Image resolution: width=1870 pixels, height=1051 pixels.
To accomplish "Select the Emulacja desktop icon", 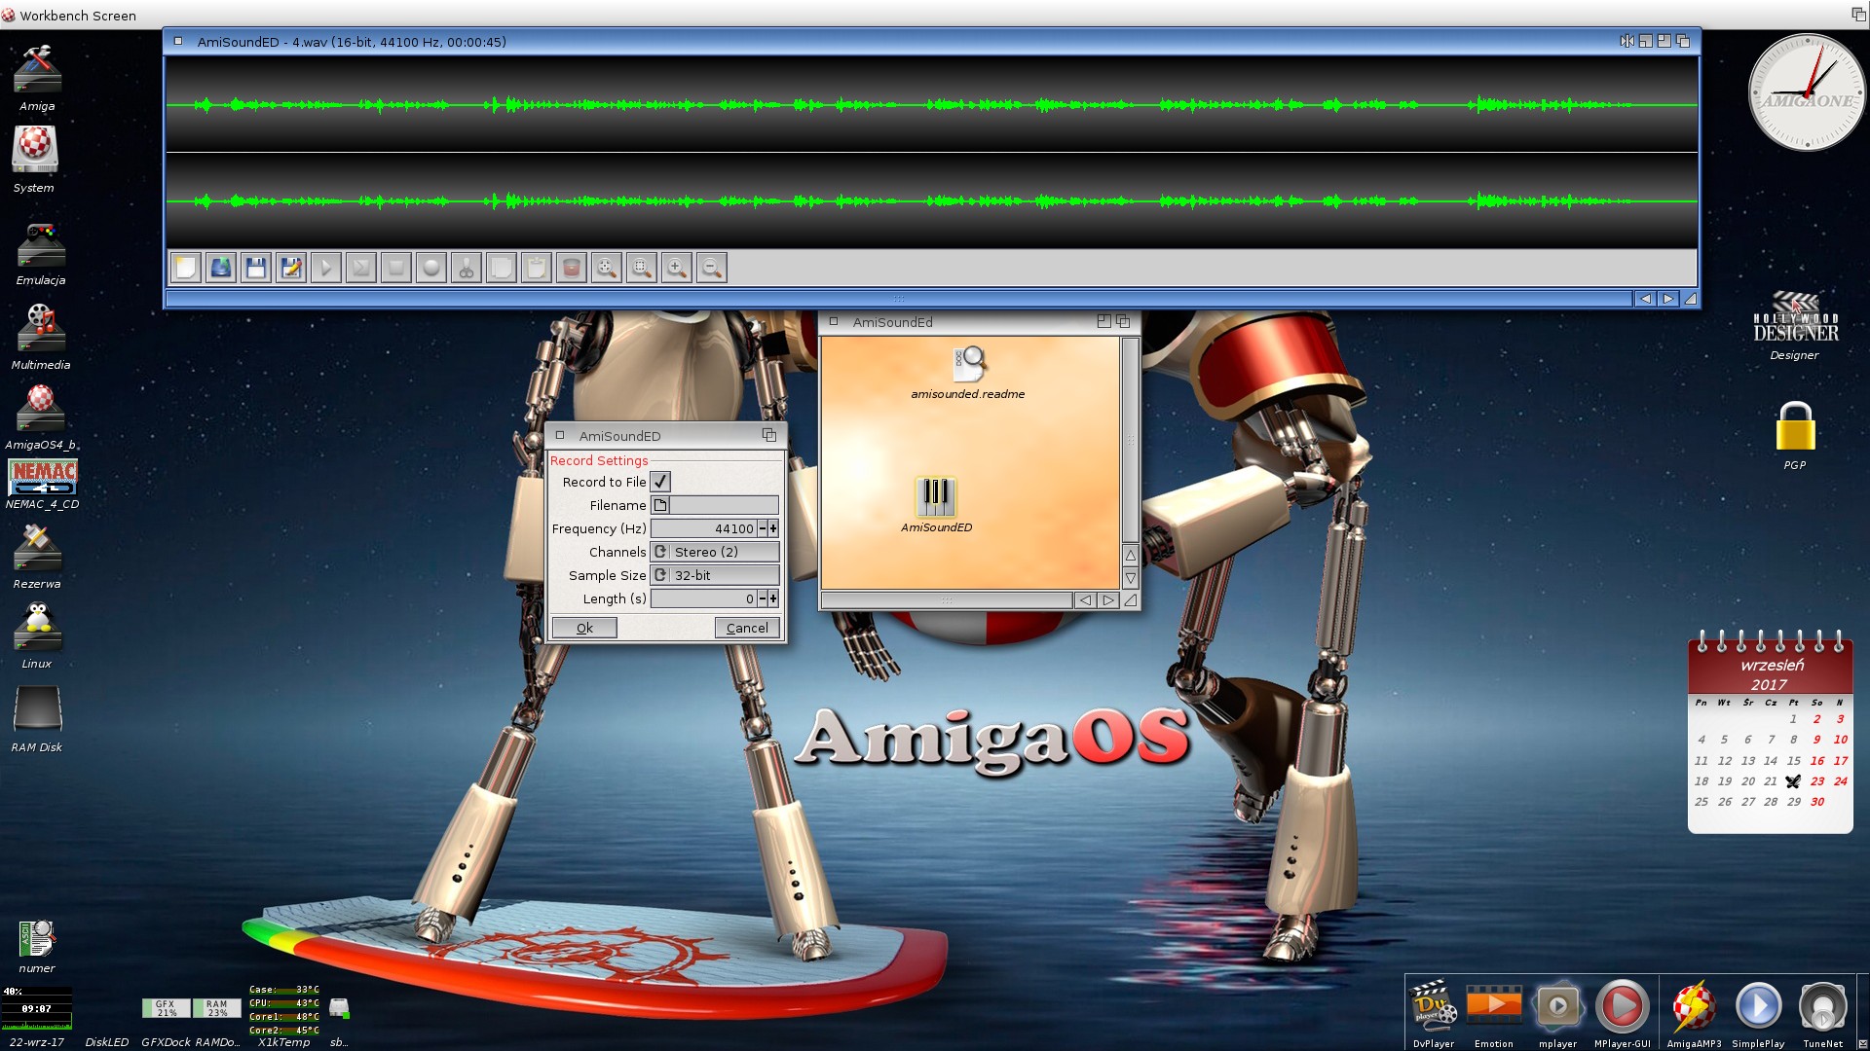I will coord(41,253).
